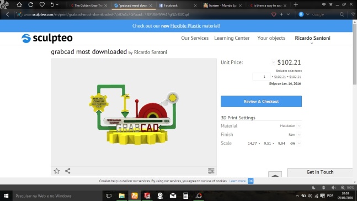The image size is (357, 201).
Task: Open Our Services menu
Action: point(195,38)
